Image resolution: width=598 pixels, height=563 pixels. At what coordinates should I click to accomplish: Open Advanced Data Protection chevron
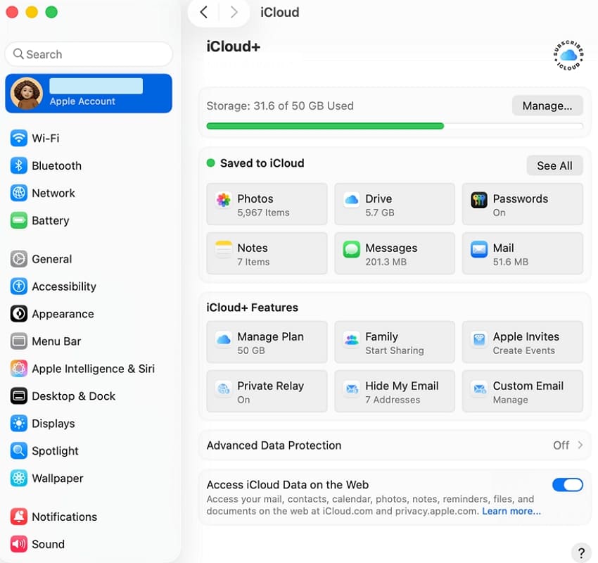[x=580, y=445]
